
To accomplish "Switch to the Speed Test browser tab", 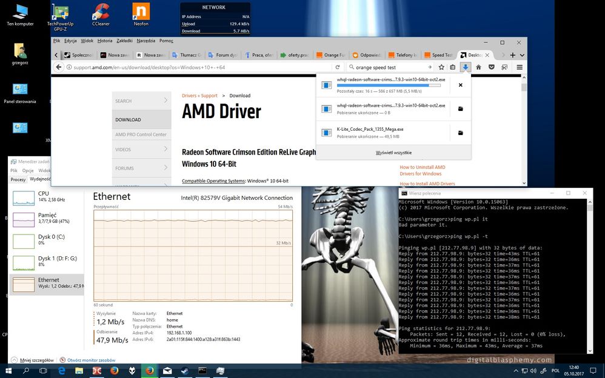I will pyautogui.click(x=440, y=55).
